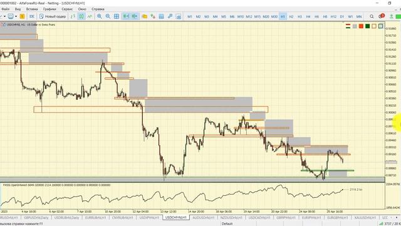Switch to USDRUBrfd,Daily chart tab

click(66, 218)
